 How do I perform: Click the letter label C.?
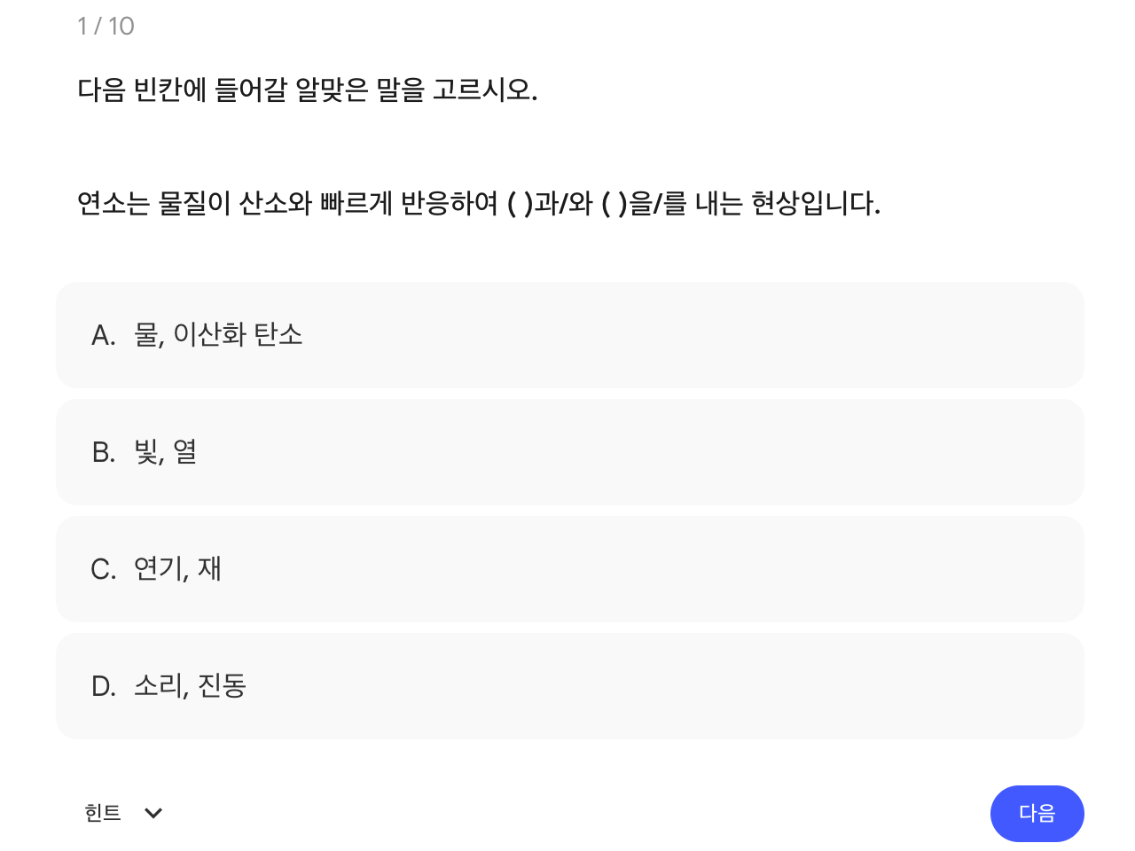tap(103, 570)
